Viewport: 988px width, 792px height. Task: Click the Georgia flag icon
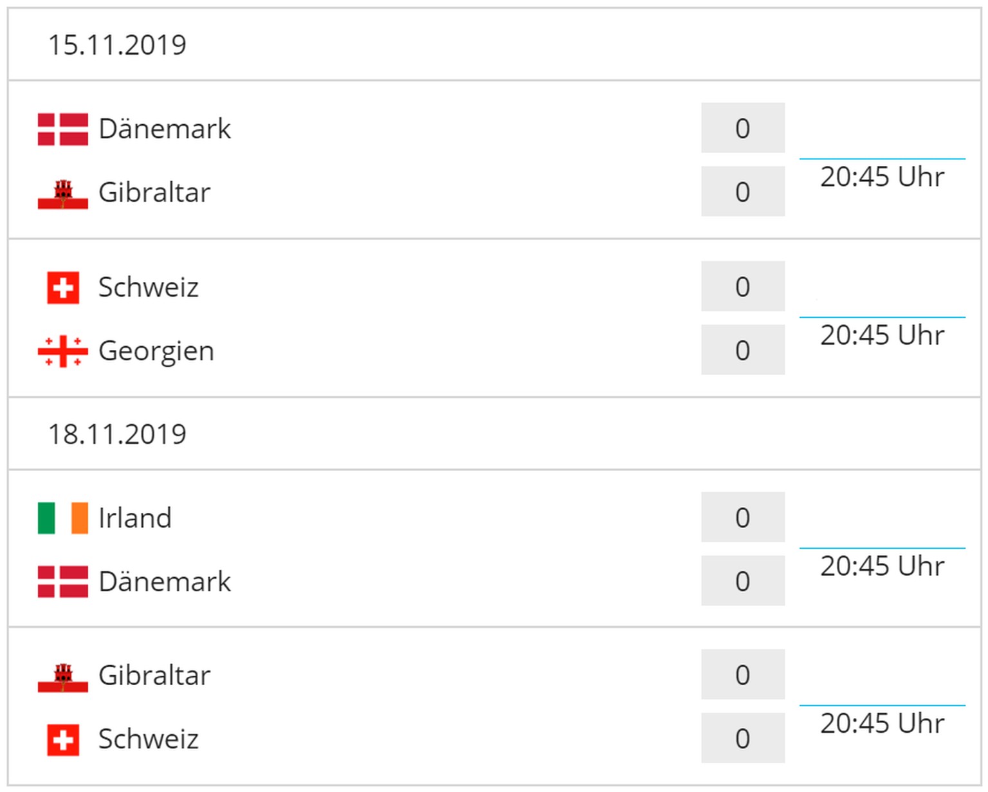click(x=62, y=351)
